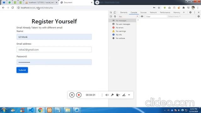Screen dimensions: 201x113
Task: Stop the screen recording
Action: coord(79,95)
